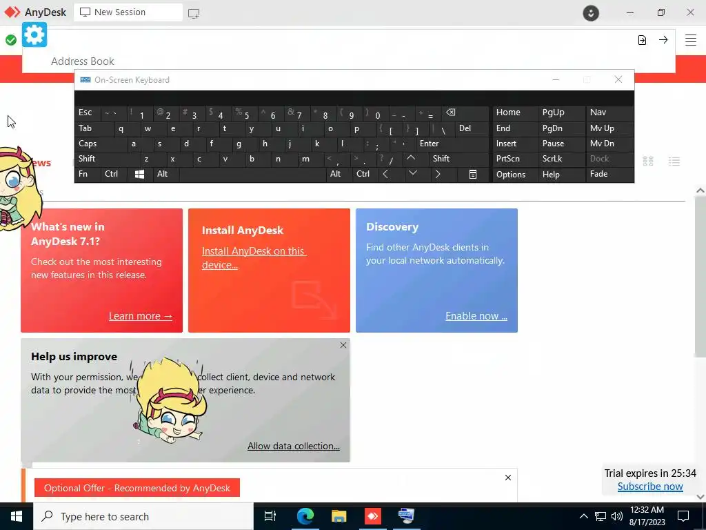
Task: Click the scrollbar up arrow
Action: pos(700,190)
